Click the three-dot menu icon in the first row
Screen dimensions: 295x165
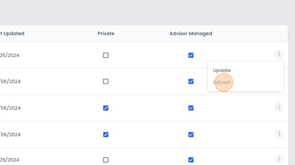(x=279, y=54)
